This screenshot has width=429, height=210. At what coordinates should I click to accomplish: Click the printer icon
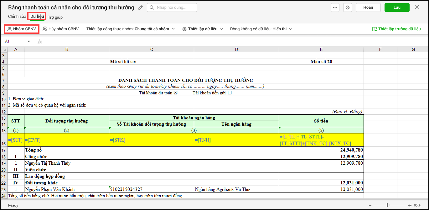coord(347,7)
